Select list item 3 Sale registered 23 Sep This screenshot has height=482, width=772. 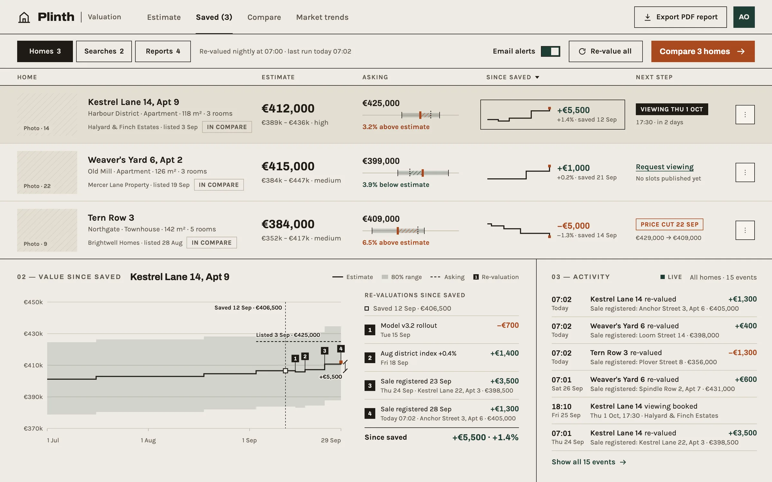[442, 386]
